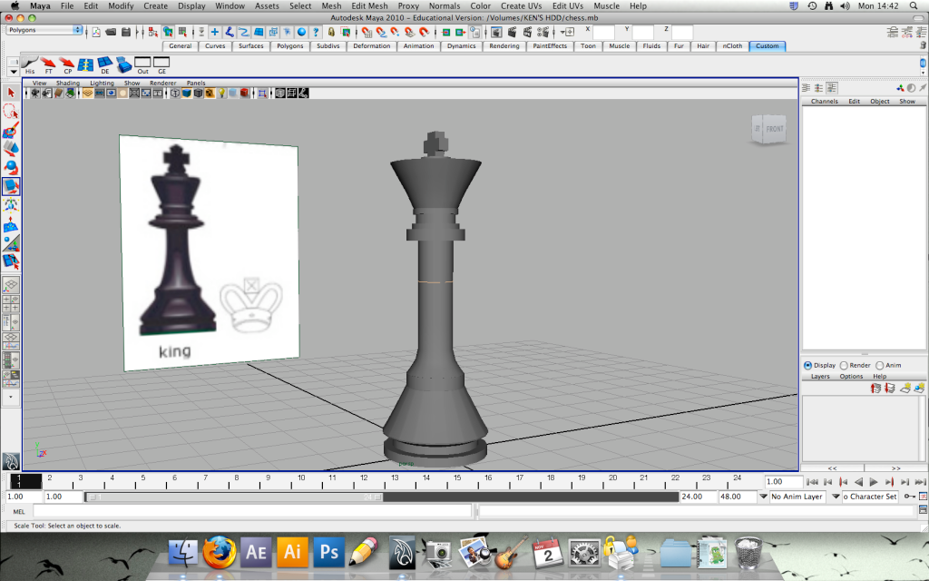Image resolution: width=929 pixels, height=581 pixels.
Task: Switch layer editor to Anim radio option
Action: (x=879, y=365)
